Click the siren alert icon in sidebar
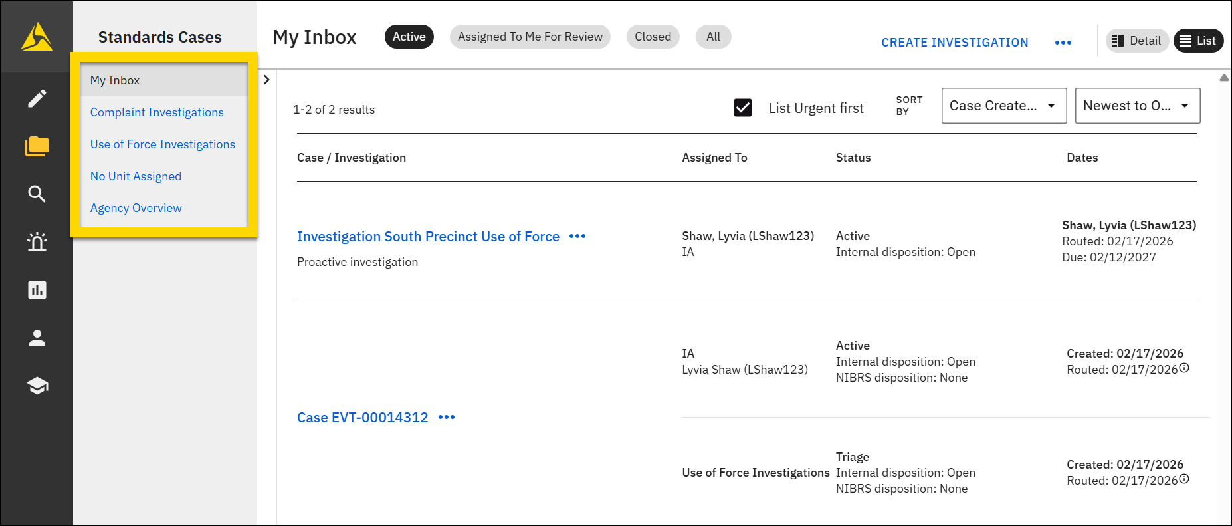The height and width of the screenshot is (526, 1232). [x=37, y=242]
